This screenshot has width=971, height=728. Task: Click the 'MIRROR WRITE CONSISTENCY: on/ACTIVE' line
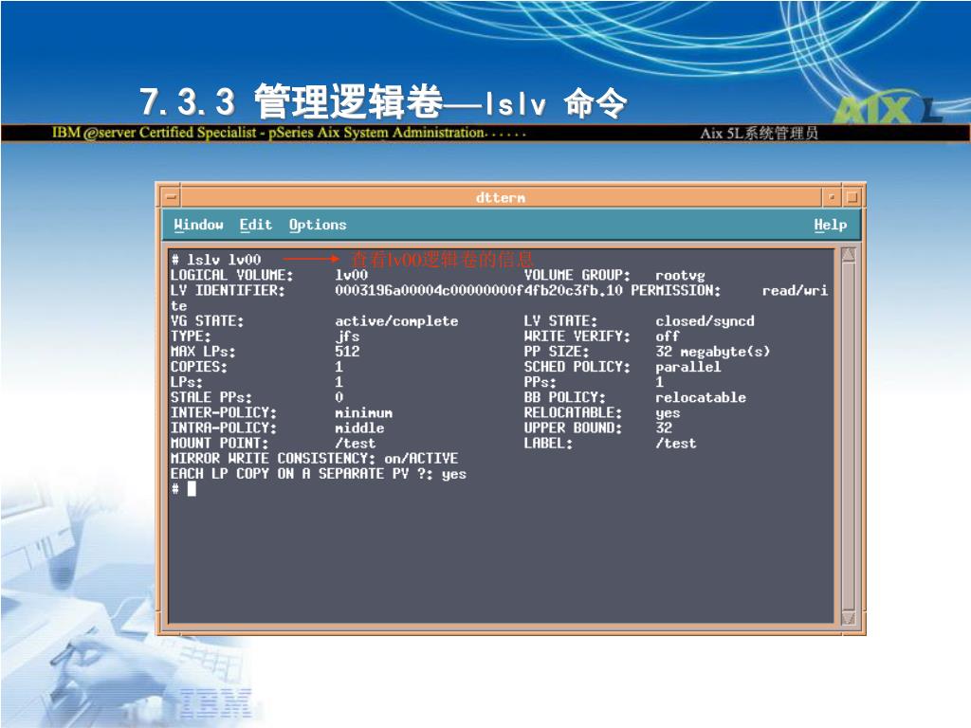click(x=314, y=459)
